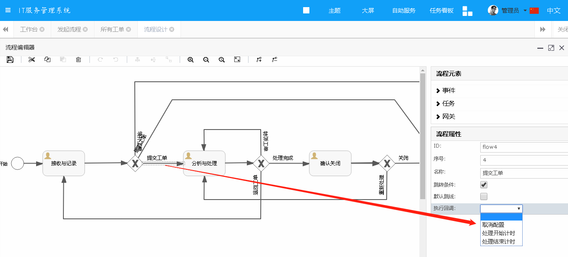Open 任务看板 from the top navigation

[x=442, y=10]
